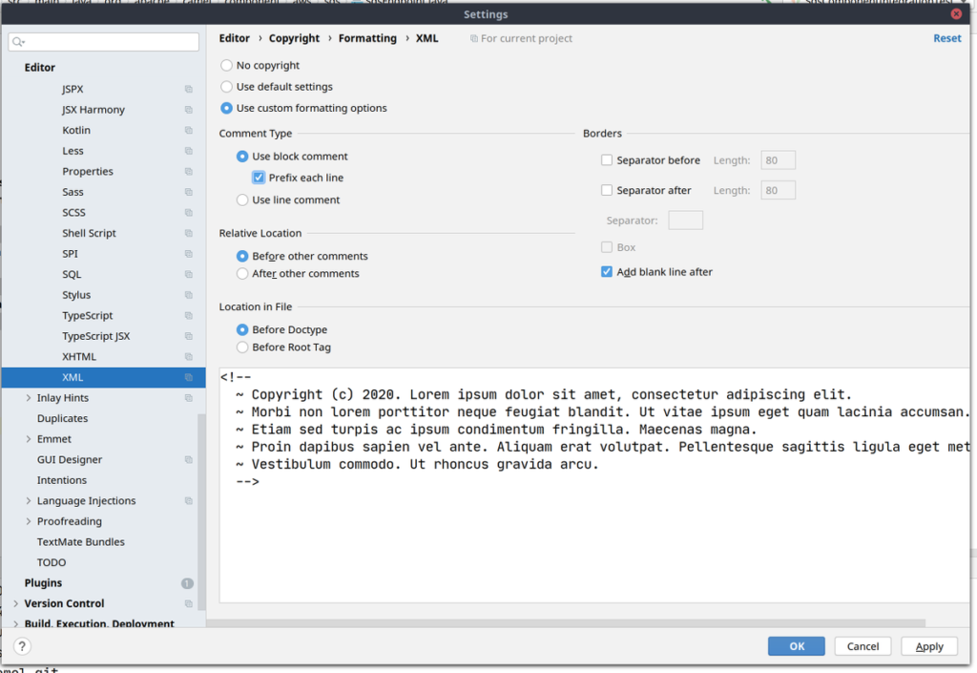The image size is (977, 673).
Task: Expand the Emmet tree node
Action: coord(28,439)
